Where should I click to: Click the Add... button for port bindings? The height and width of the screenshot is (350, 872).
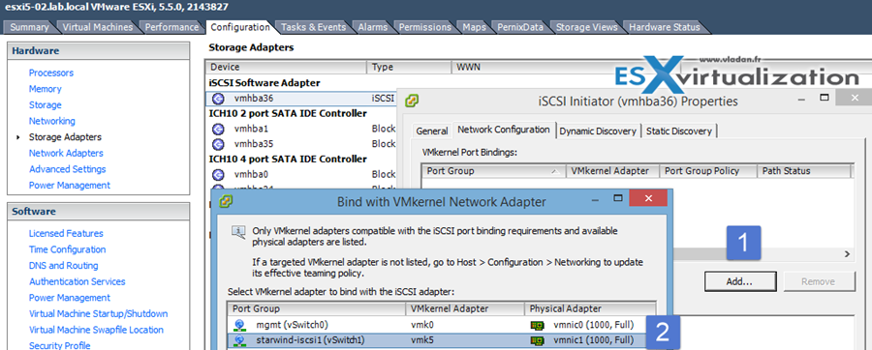[x=739, y=281]
